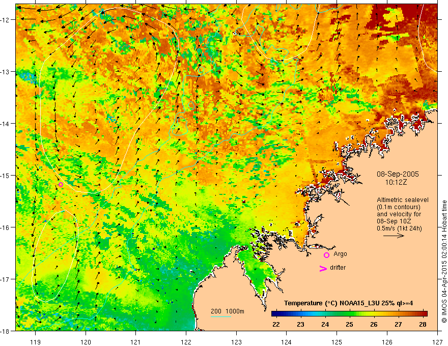This screenshot has width=448, height=346.
Task: Click the longitude axis label 122
Action: pos(186,342)
